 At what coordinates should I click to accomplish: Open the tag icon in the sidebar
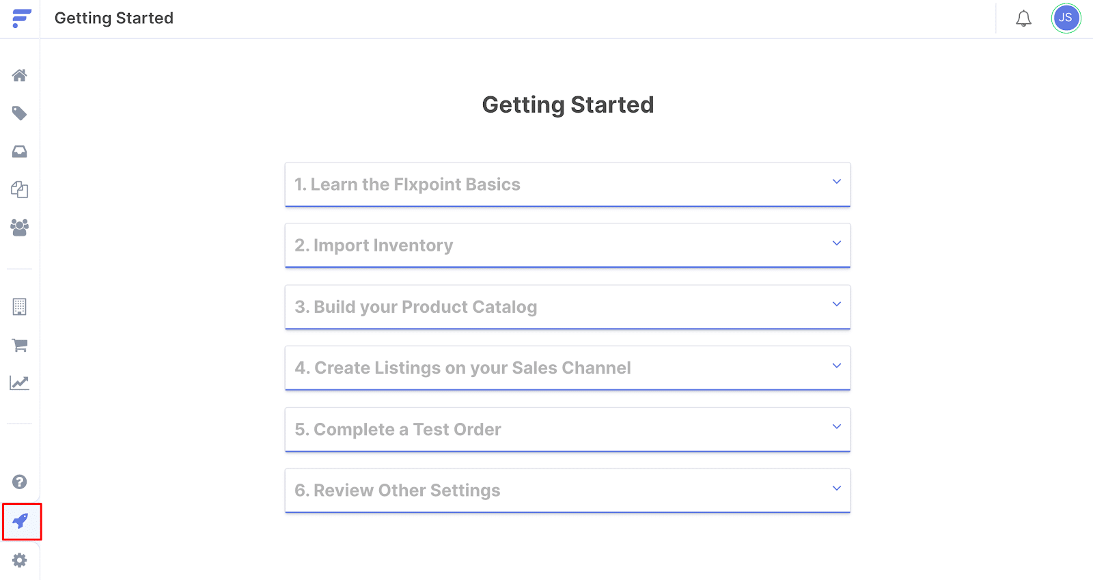20,113
